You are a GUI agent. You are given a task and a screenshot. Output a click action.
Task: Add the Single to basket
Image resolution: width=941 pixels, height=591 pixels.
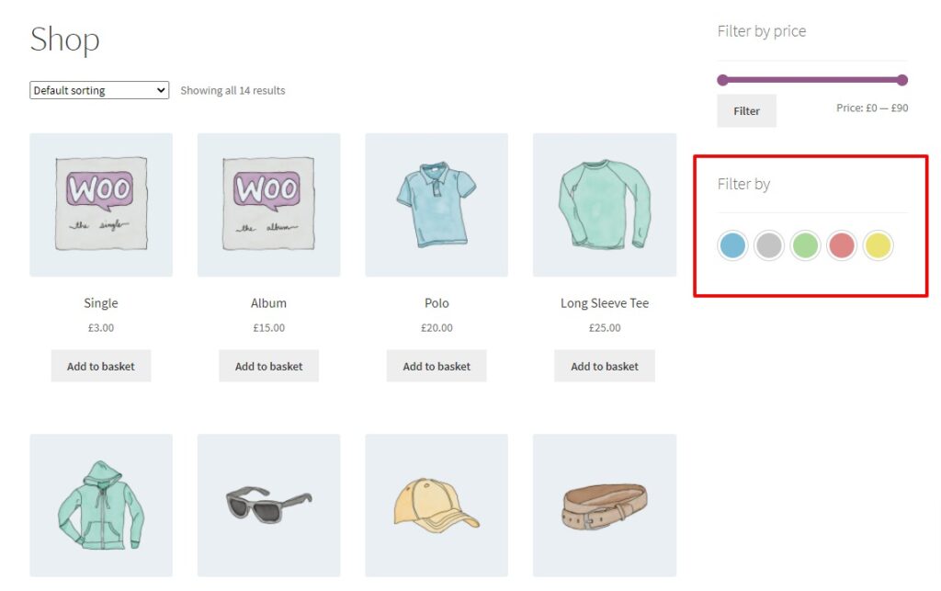[100, 365]
